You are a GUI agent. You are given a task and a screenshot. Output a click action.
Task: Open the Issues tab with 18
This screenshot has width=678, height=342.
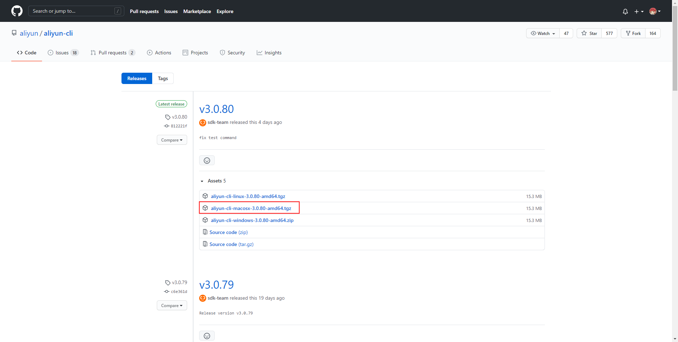[63, 53]
